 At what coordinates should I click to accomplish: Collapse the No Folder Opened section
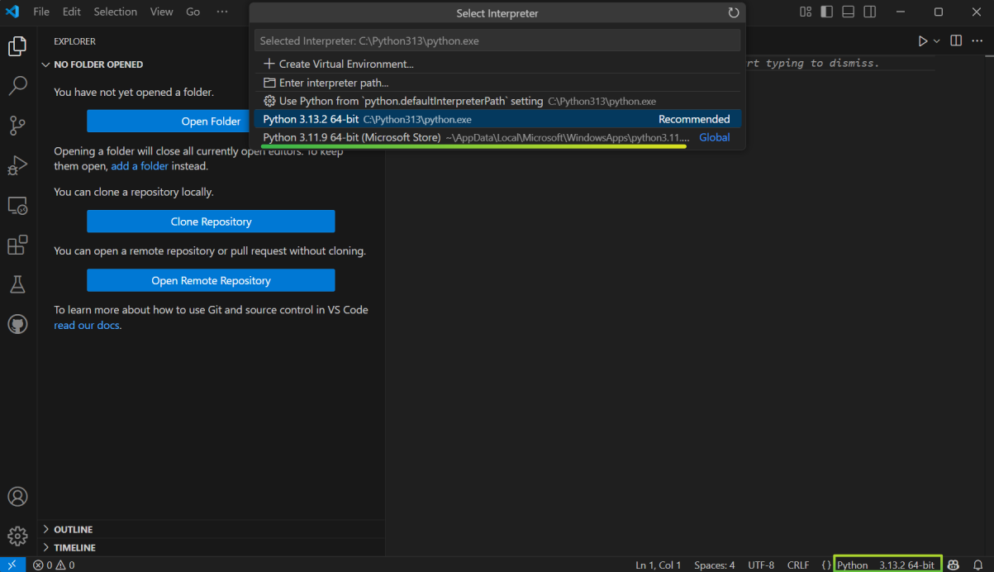(211, 64)
